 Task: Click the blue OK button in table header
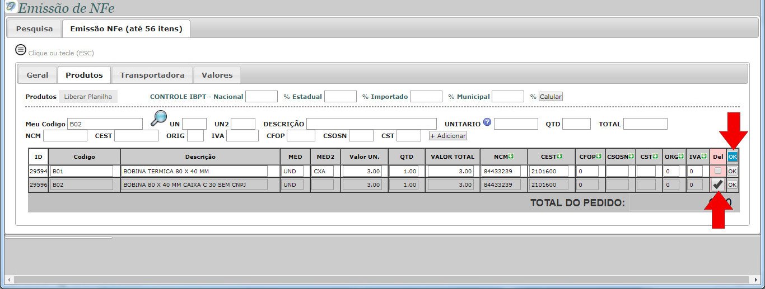point(733,157)
